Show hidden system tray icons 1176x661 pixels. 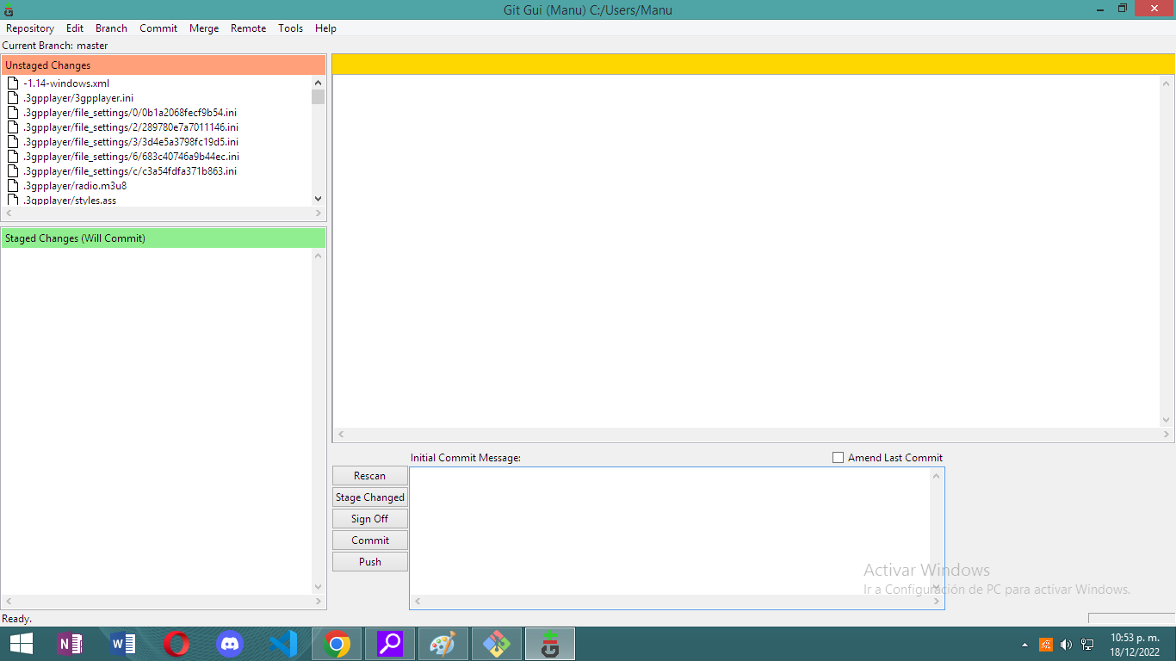pyautogui.click(x=1024, y=644)
